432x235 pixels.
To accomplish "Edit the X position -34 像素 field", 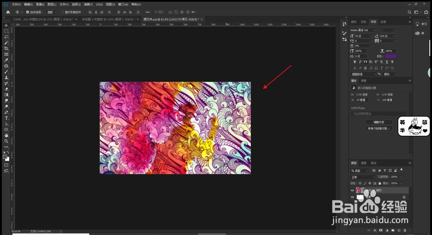I will pyautogui.click(x=361, y=100).
